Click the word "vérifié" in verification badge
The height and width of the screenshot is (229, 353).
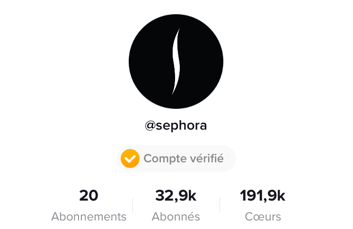pos(204,159)
